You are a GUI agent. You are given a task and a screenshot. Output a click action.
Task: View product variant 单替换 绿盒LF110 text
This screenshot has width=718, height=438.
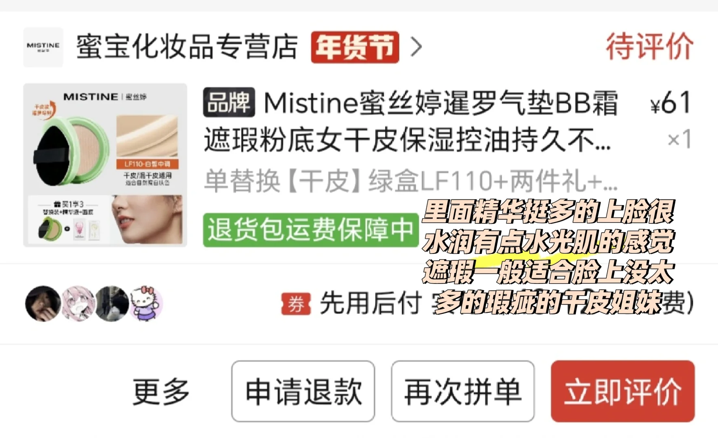click(410, 180)
